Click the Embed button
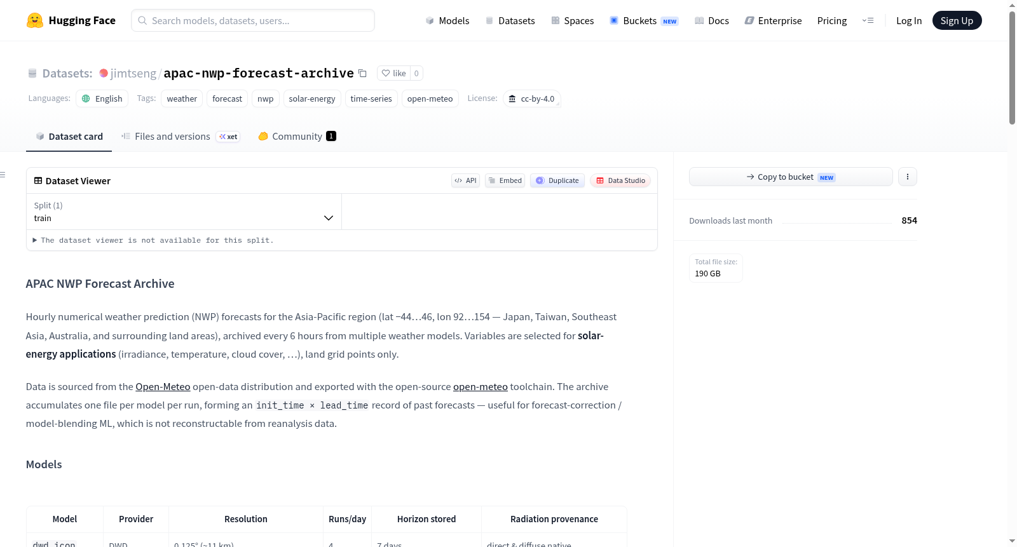Viewport: 1017px width, 547px height. pyautogui.click(x=505, y=180)
